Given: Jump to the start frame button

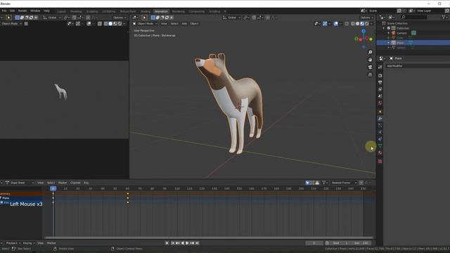Looking at the screenshot, I should click(x=173, y=243).
